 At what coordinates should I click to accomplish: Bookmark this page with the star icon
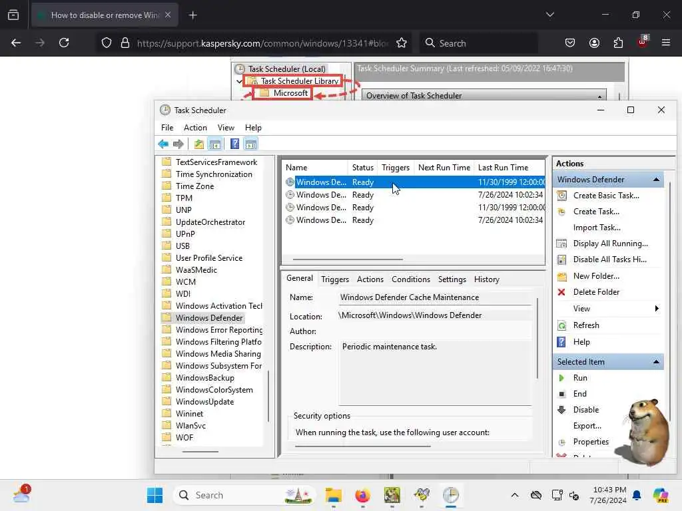tap(402, 43)
